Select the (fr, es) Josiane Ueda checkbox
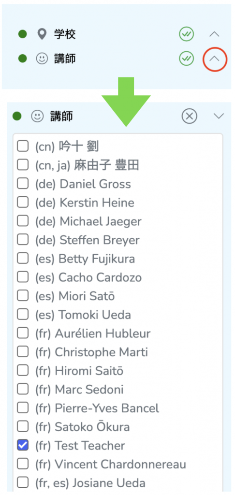Image resolution: width=235 pixels, height=495 pixels. [22, 483]
